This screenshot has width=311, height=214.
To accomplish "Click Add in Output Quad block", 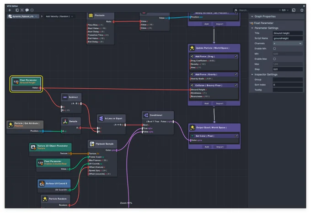I will 207,147.
